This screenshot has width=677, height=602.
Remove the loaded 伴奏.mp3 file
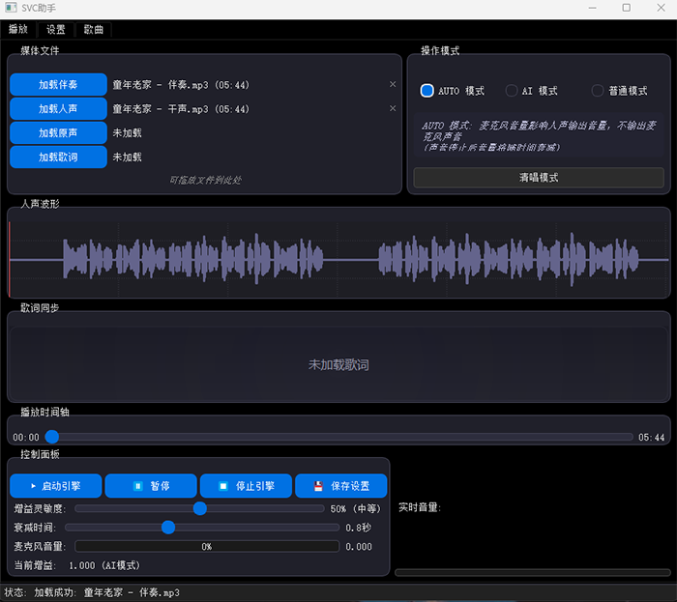click(393, 85)
